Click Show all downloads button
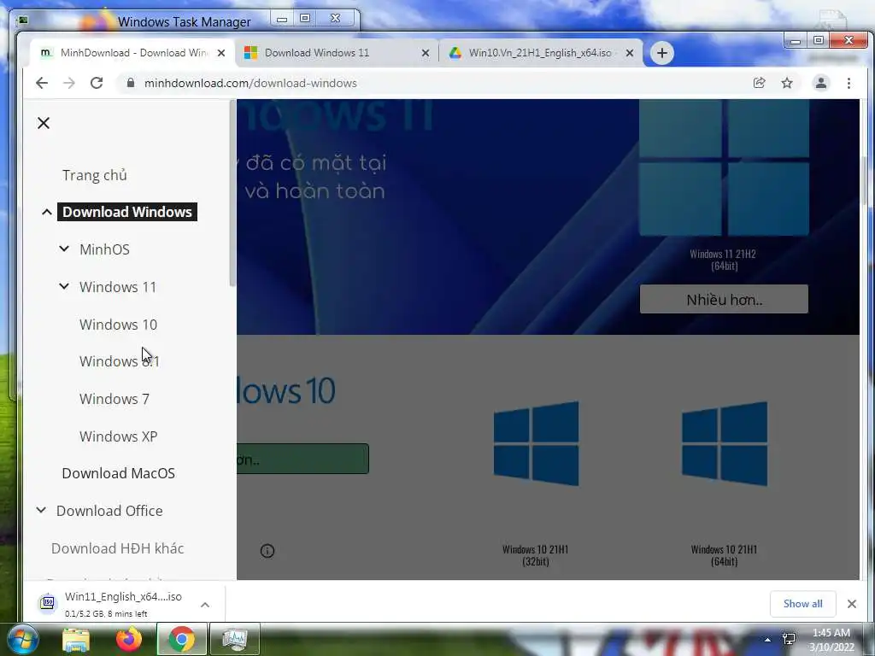Viewport: 875px width, 656px height. [802, 604]
